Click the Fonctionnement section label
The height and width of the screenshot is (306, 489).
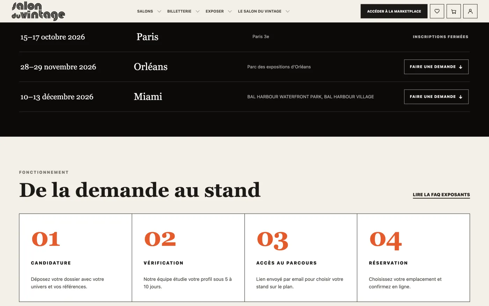[44, 172]
